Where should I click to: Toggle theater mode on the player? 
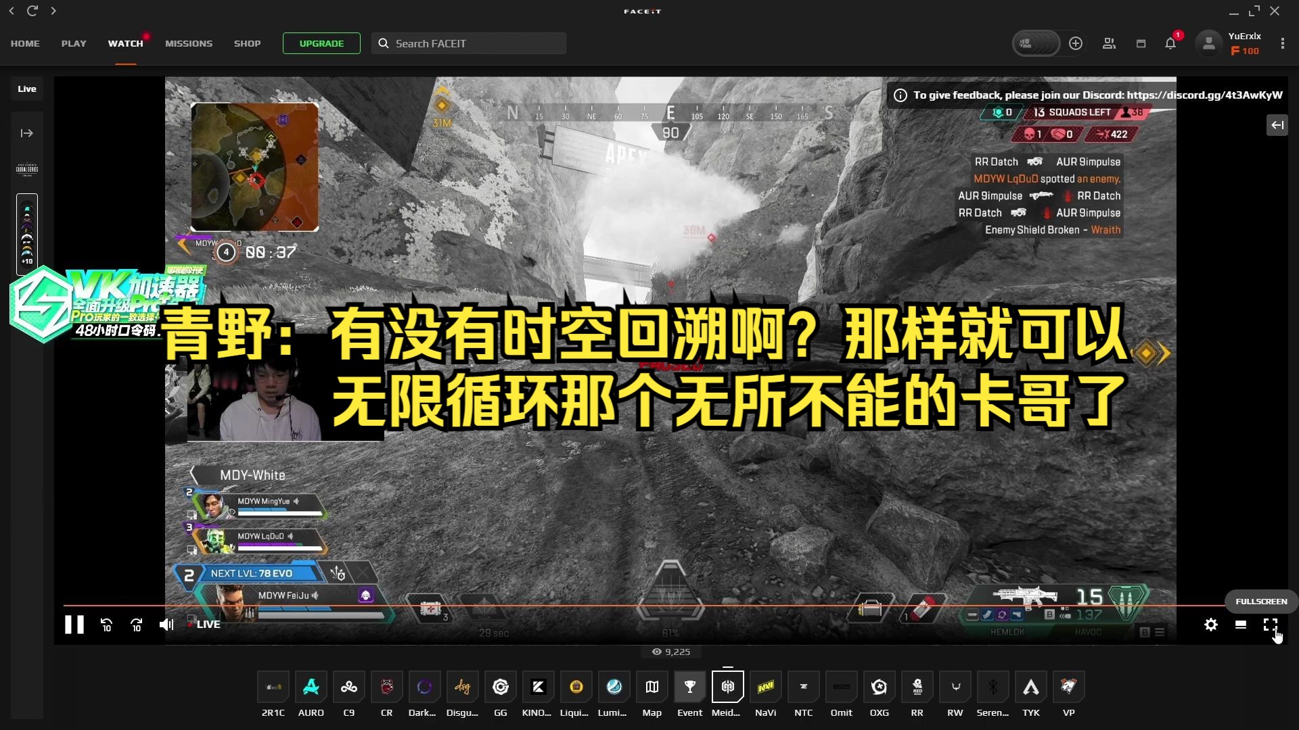[1241, 625]
